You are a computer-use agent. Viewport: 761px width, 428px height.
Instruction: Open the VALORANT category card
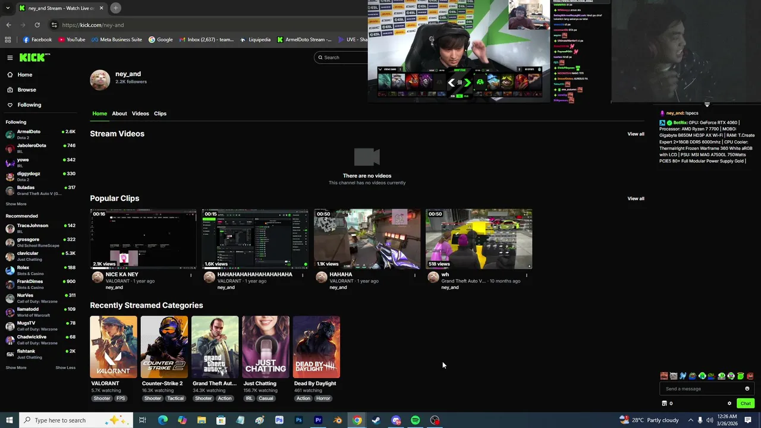pos(114,347)
